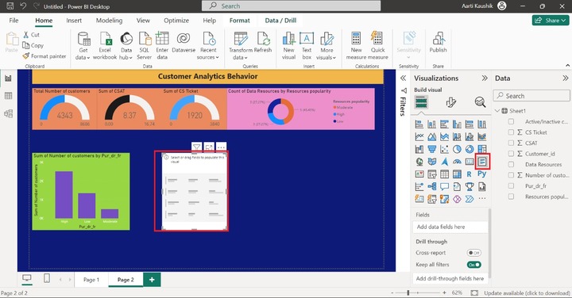Click Focus mode icon on selected visual

click(209, 147)
